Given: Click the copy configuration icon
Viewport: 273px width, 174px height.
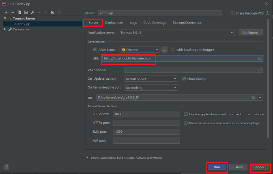Looking at the screenshot, I should pyautogui.click(x=19, y=13).
